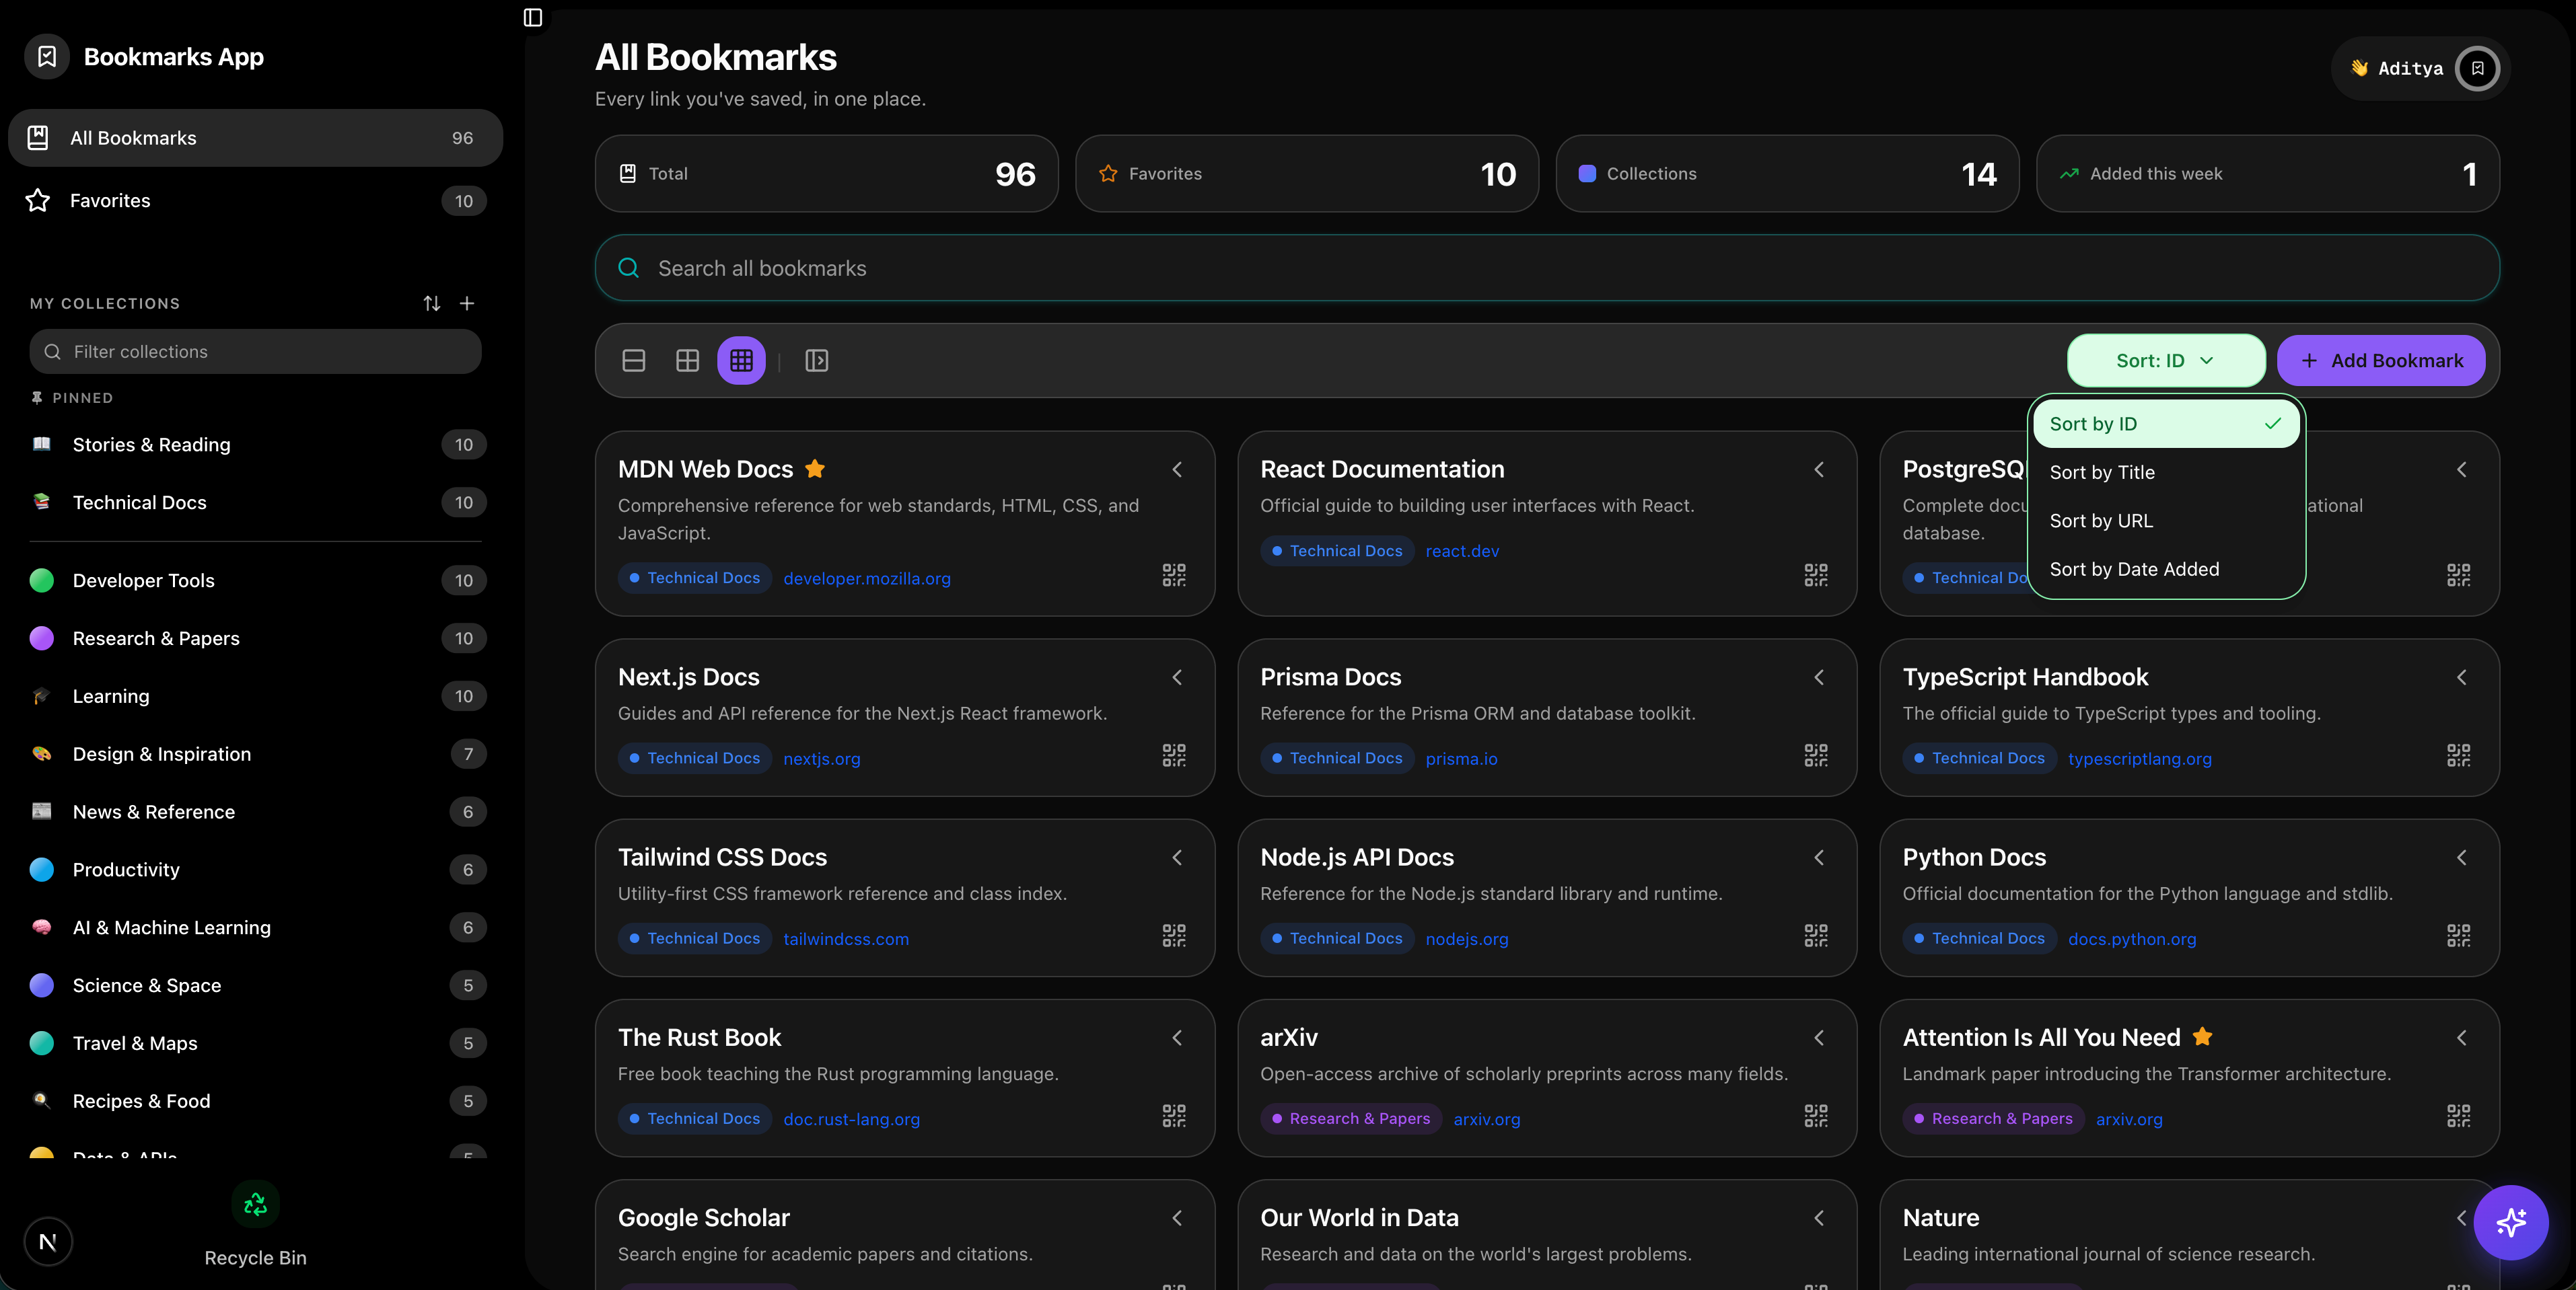Choose Sort by URL option
Image resolution: width=2576 pixels, height=1290 pixels.
point(2166,521)
